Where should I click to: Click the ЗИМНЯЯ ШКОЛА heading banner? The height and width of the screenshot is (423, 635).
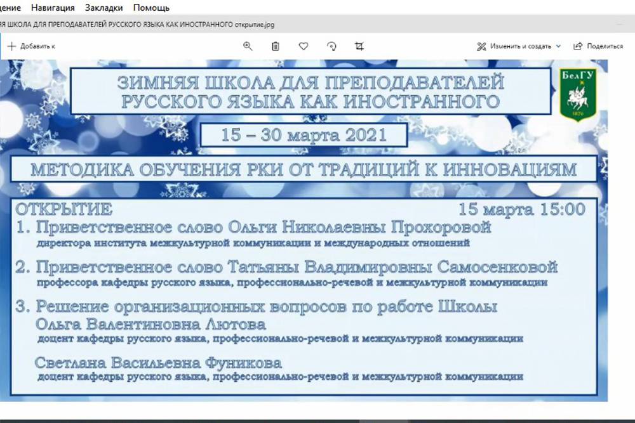point(310,91)
